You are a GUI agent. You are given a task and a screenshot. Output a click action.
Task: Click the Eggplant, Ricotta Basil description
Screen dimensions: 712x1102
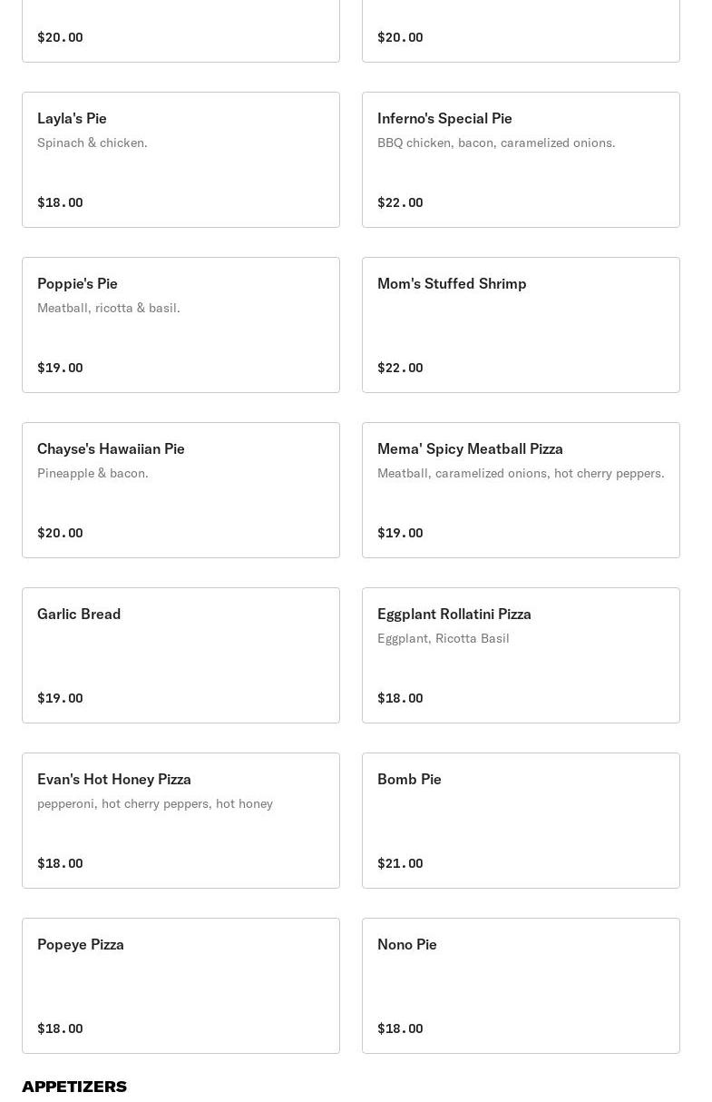pyautogui.click(x=444, y=638)
